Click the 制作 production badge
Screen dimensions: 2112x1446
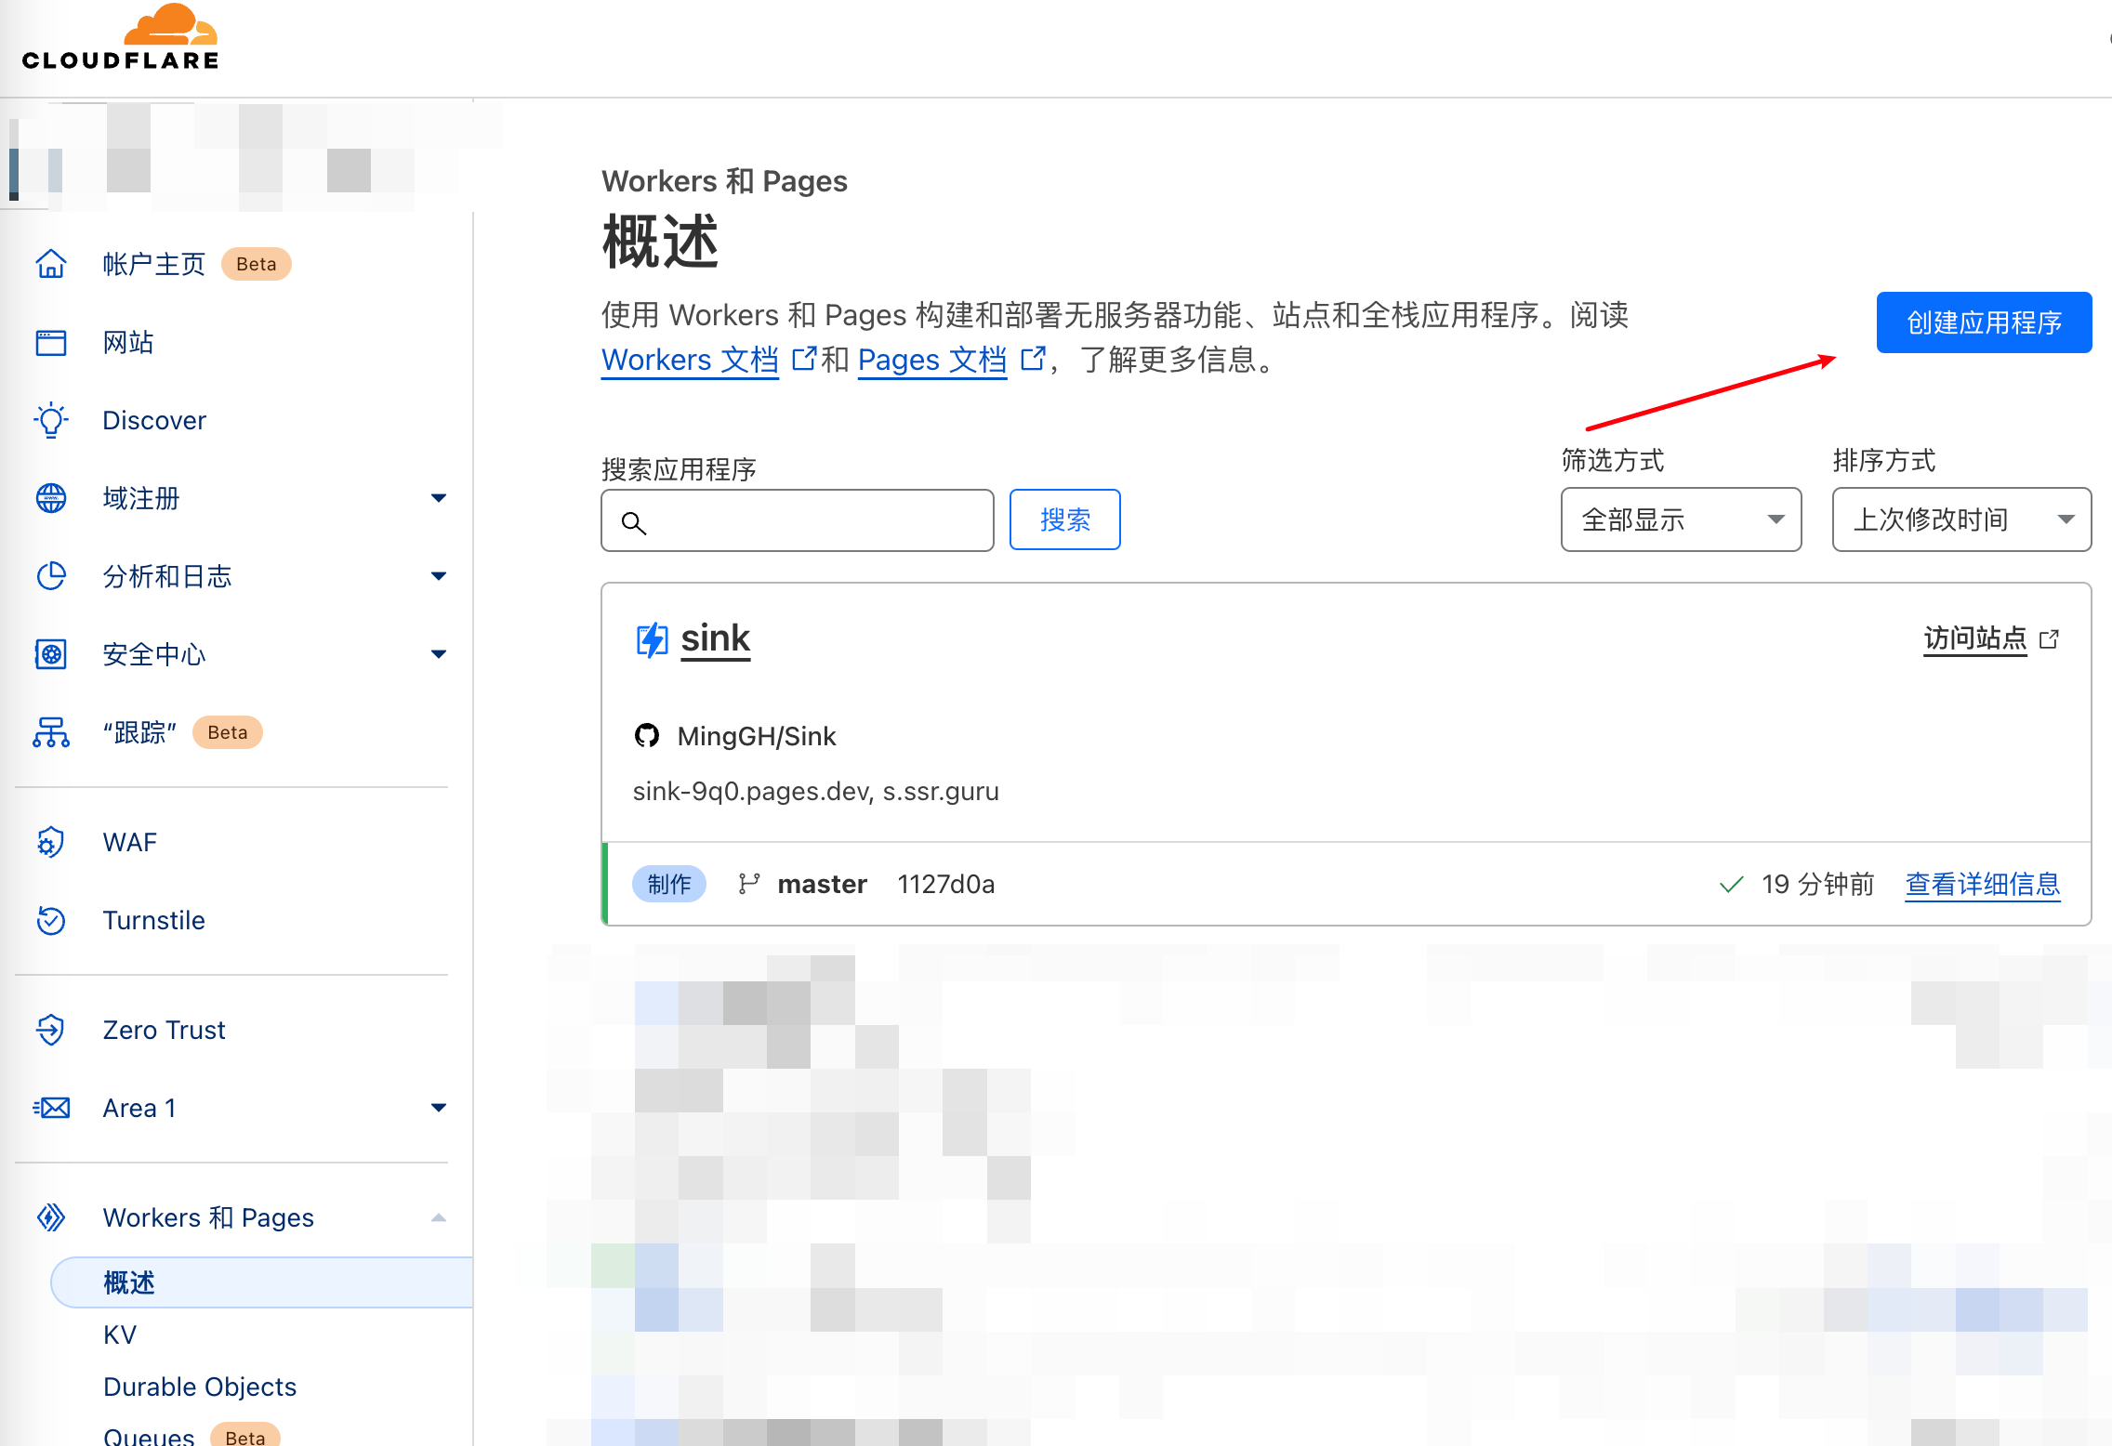(x=669, y=884)
